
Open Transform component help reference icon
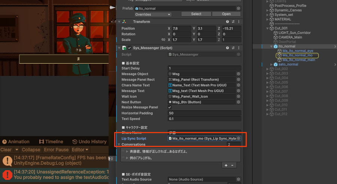pyautogui.click(x=227, y=22)
